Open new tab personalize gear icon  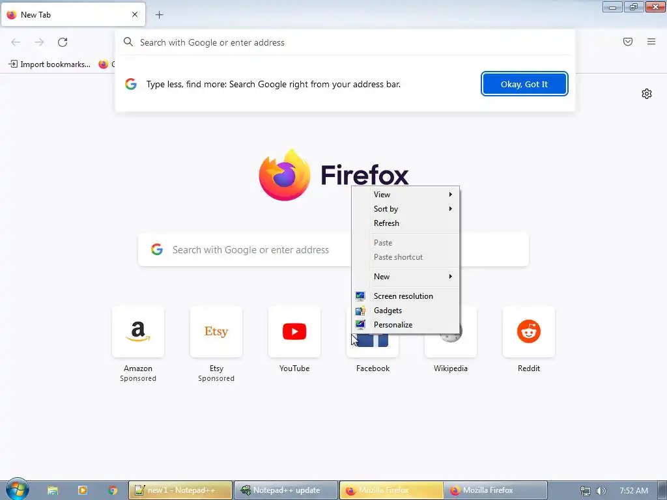pyautogui.click(x=647, y=94)
